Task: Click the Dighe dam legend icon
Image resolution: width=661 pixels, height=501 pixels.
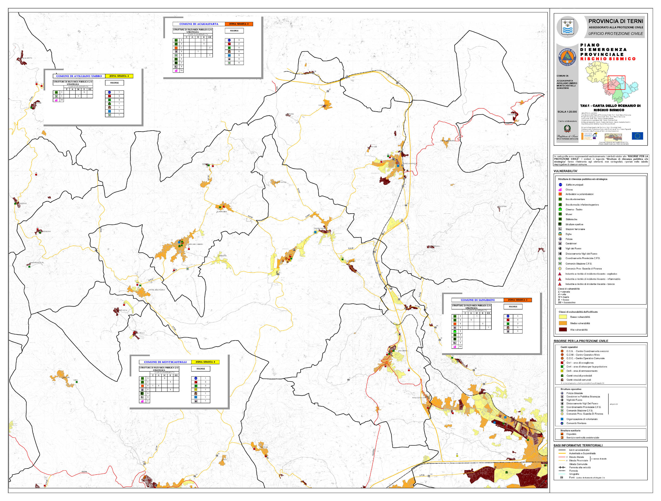Action: [560, 234]
